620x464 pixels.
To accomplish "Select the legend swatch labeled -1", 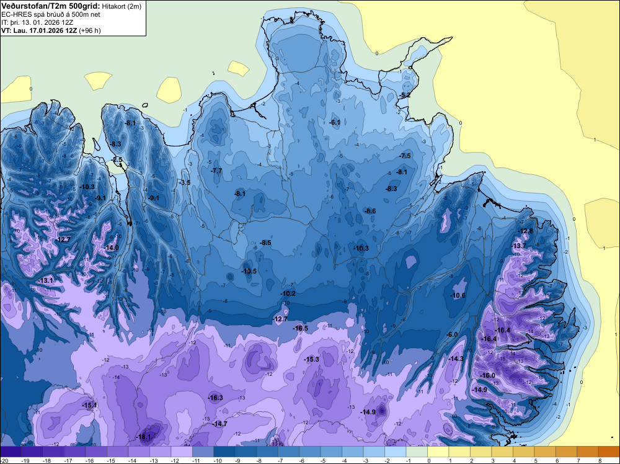I will click(417, 452).
